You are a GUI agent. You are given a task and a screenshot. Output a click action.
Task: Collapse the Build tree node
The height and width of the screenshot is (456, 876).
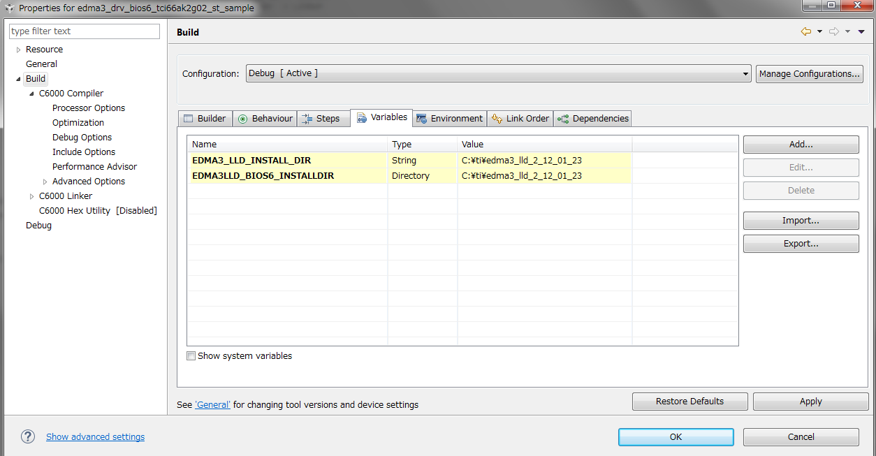[18, 79]
